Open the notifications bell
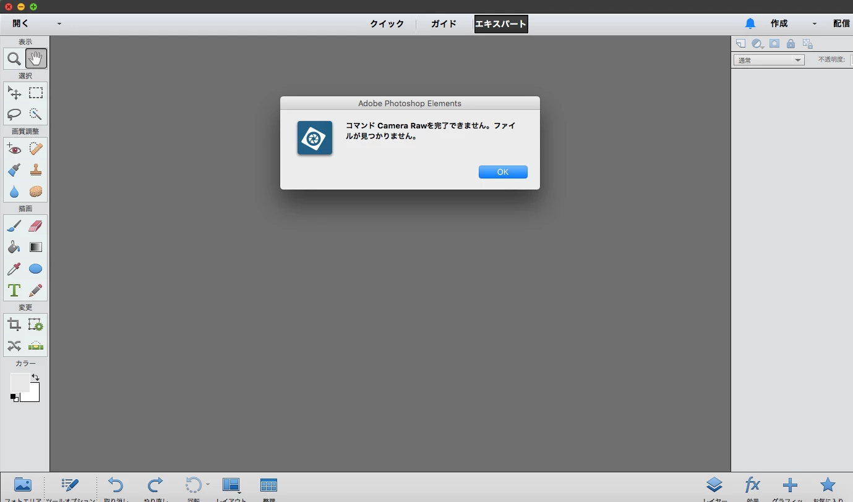The height and width of the screenshot is (502, 853). pos(750,23)
